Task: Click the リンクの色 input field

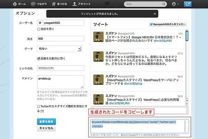Action: click(61, 68)
